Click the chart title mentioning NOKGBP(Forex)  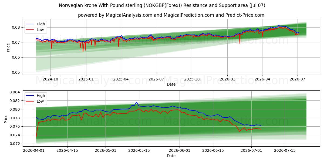(162, 5)
